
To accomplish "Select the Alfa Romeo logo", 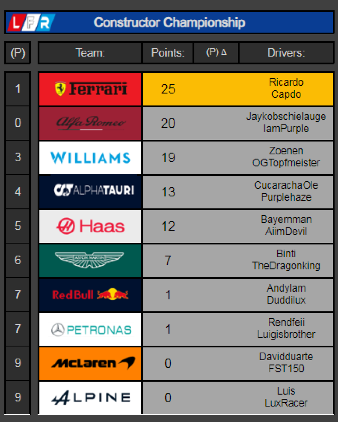I will pos(90,123).
